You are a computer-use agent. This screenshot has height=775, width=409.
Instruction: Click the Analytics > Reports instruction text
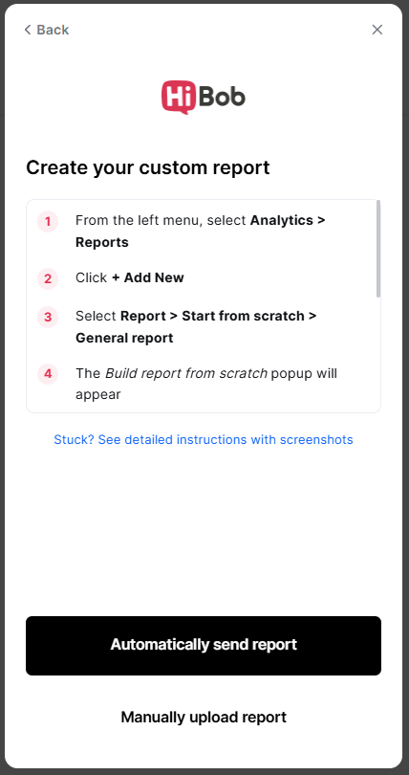click(201, 231)
